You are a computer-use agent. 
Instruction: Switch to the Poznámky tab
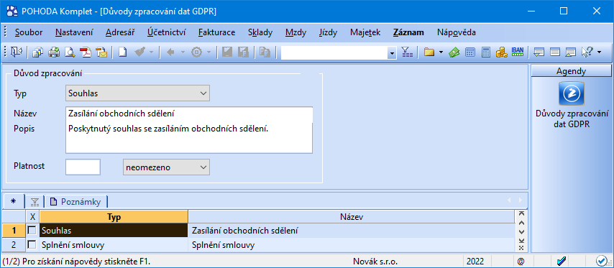tap(75, 202)
